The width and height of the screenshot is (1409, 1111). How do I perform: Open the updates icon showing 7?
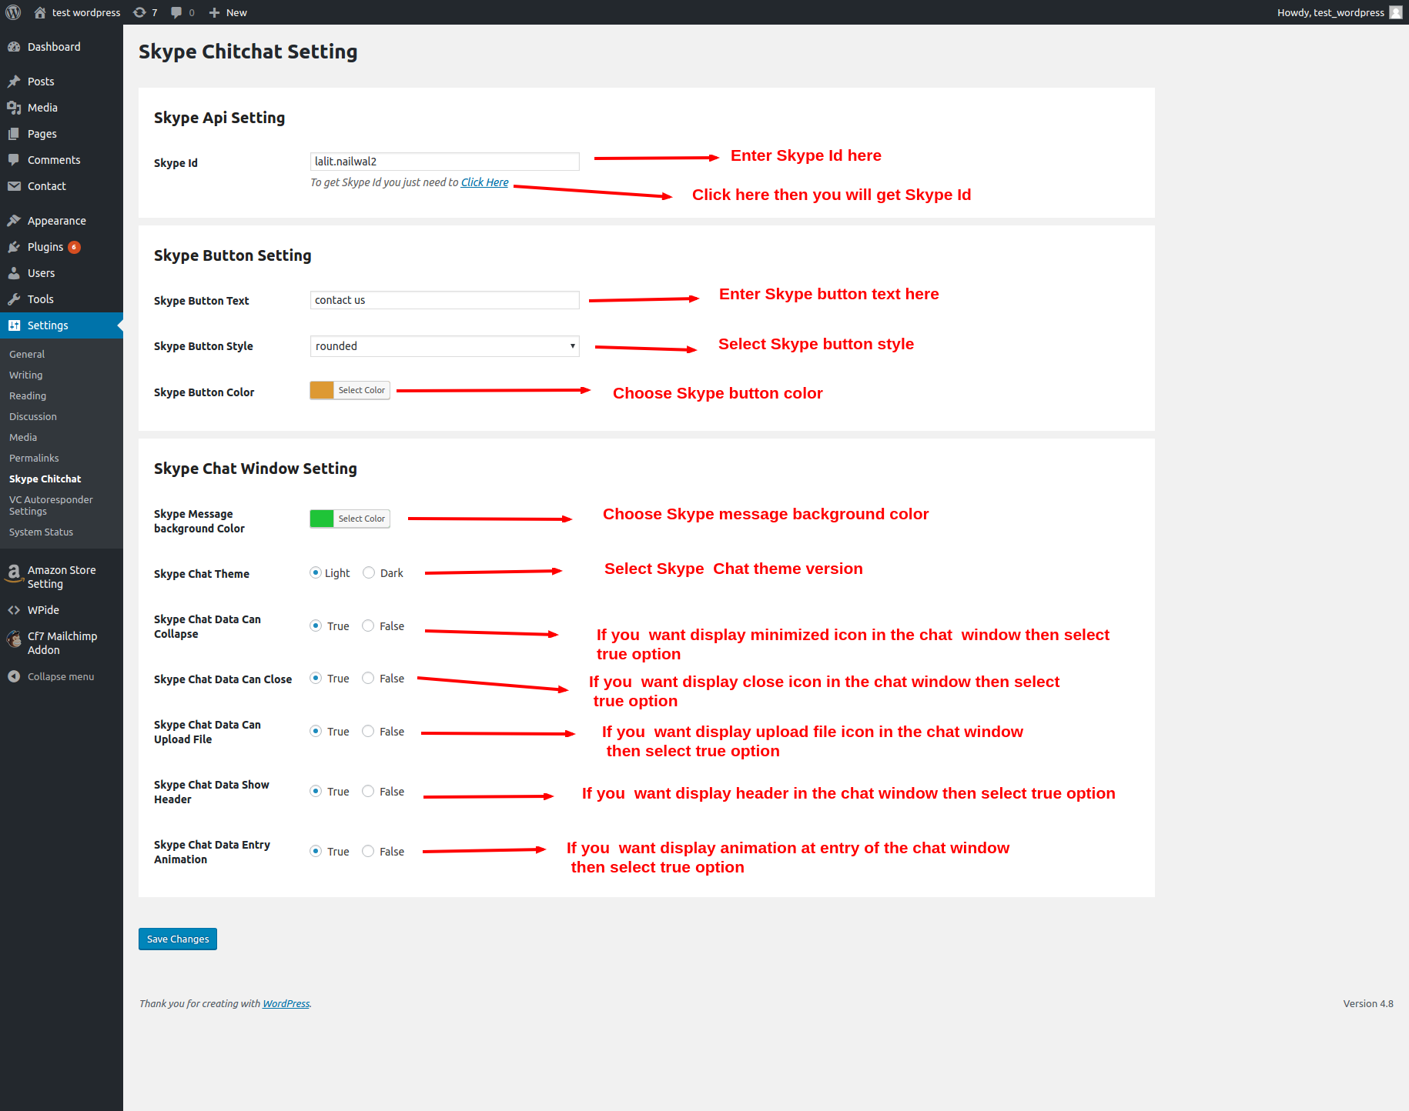(139, 12)
